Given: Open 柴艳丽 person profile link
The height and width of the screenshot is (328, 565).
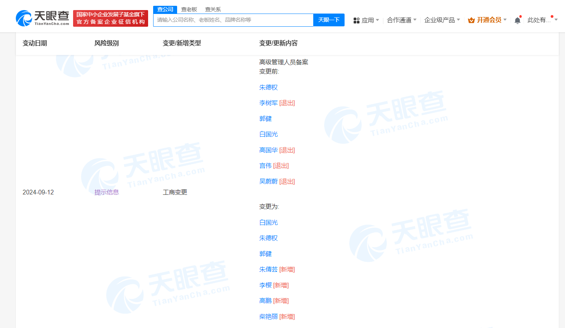Looking at the screenshot, I should tap(268, 316).
